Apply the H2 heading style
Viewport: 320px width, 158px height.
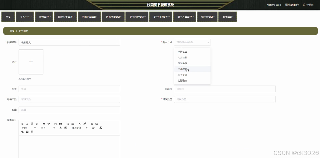click(x=61, y=124)
